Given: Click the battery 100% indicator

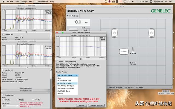Looking at the screenshot, I should tap(144, 1).
